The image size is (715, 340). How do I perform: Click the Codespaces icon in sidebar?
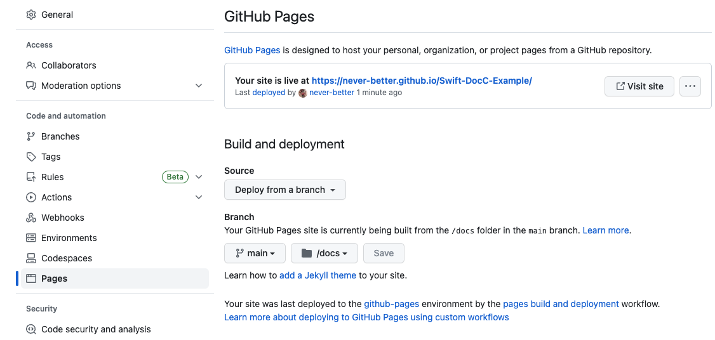31,258
